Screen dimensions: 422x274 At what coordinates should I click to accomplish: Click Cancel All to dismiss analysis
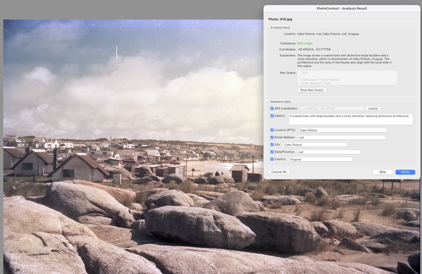[279, 172]
